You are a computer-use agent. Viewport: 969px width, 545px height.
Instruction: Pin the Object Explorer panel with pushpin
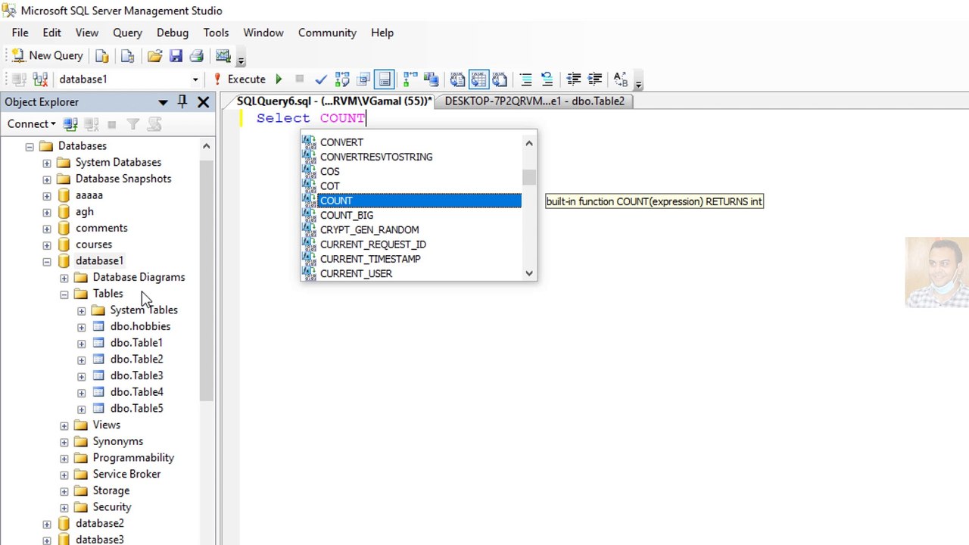click(182, 101)
